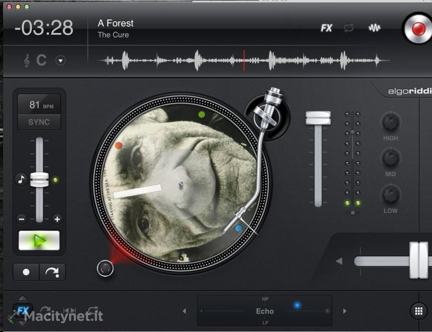Start recording with the red record button
The image size is (432, 332).
coord(418,29)
